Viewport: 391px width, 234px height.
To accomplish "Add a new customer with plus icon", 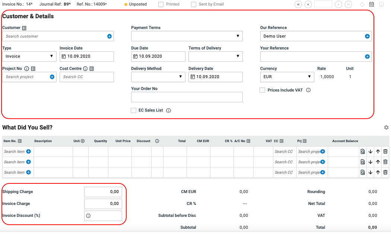I will pyautogui.click(x=109, y=36).
